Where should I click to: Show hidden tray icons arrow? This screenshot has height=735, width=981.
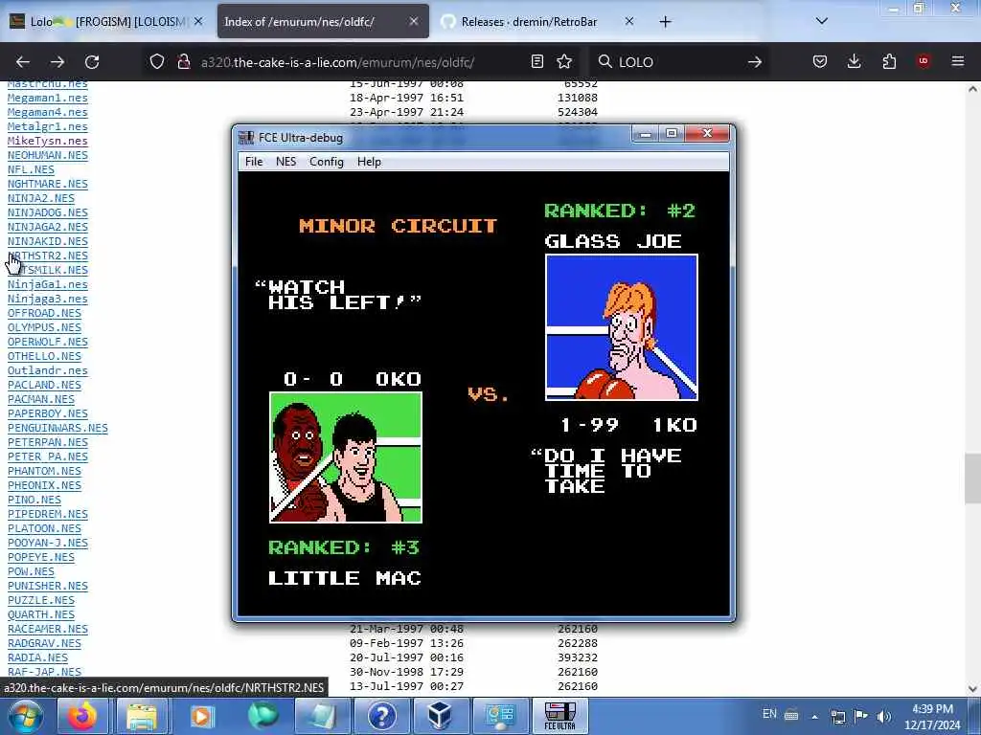pyautogui.click(x=814, y=716)
